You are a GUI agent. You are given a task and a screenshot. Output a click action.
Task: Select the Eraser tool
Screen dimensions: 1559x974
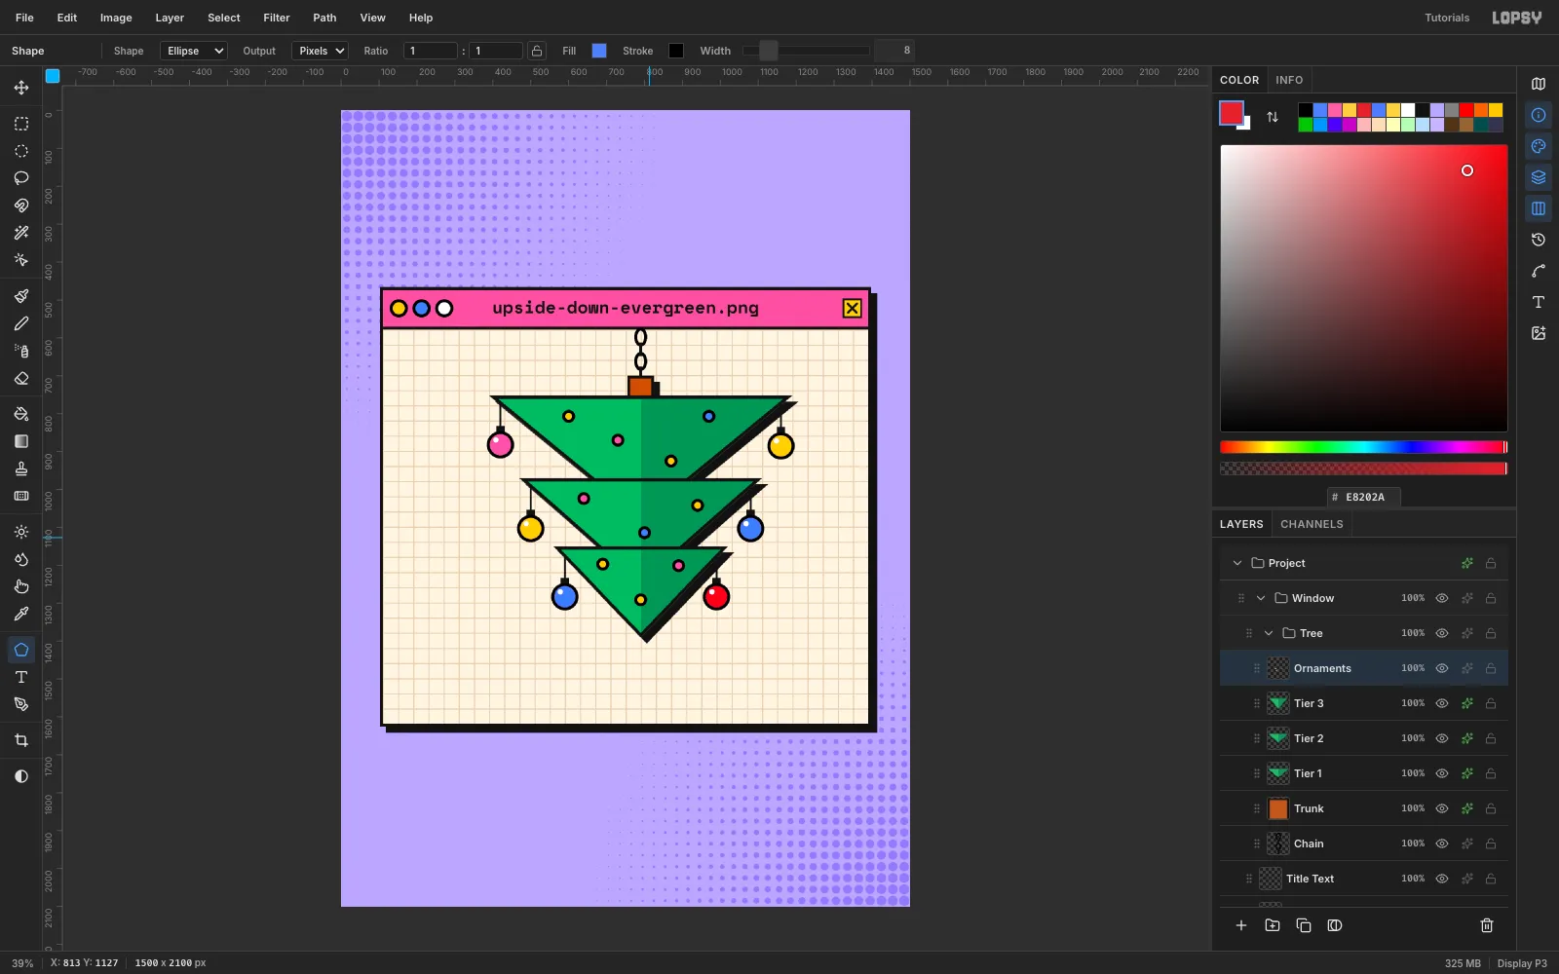point(20,378)
